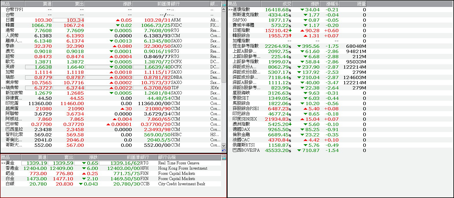This screenshot has width=454, height=198.
Task: Click the 銀行名稱 header in metals panel
Action: (x=189, y=157)
